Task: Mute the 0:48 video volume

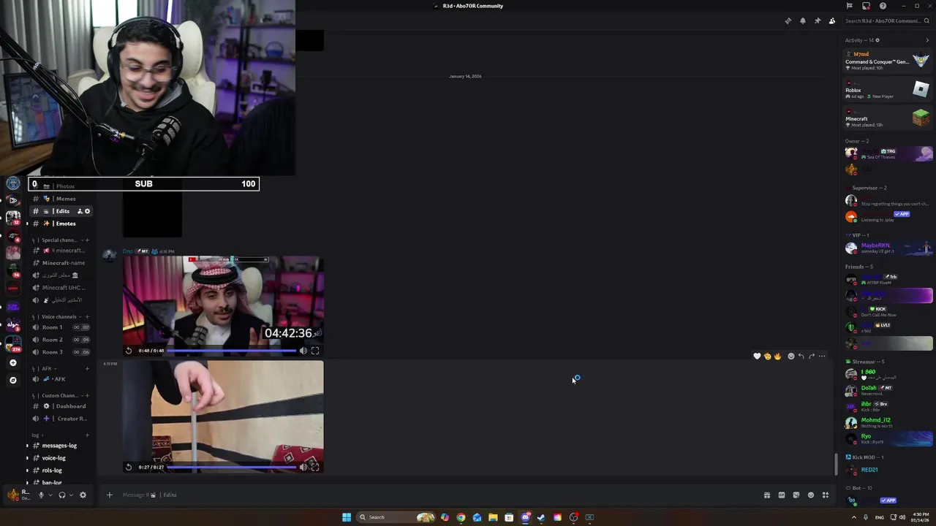Action: (x=303, y=351)
